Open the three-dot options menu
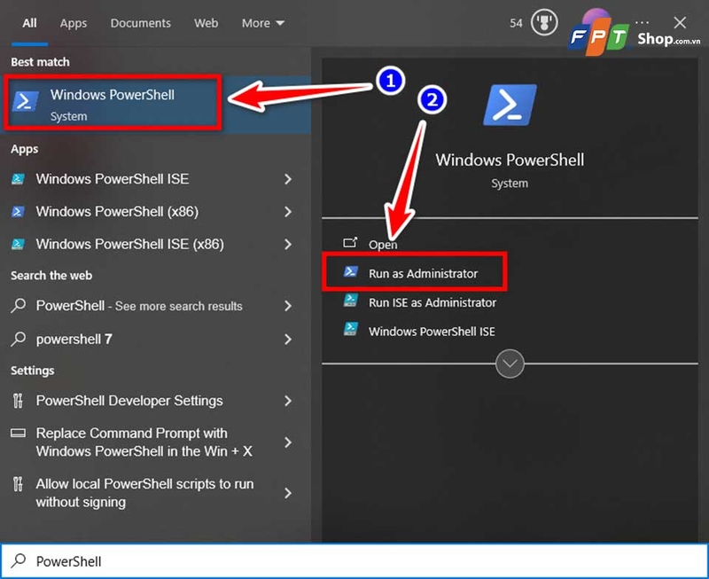Viewport: 709px width, 579px height. pos(642,21)
